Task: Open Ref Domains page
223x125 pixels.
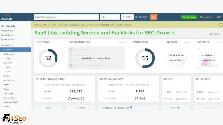Action: point(9,54)
